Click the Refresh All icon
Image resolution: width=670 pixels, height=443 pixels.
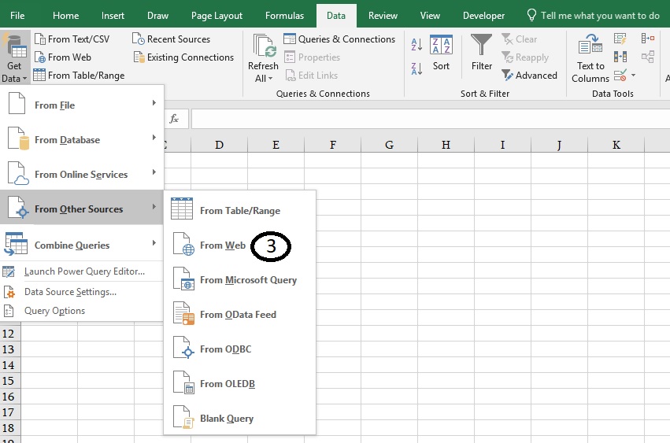click(264, 46)
